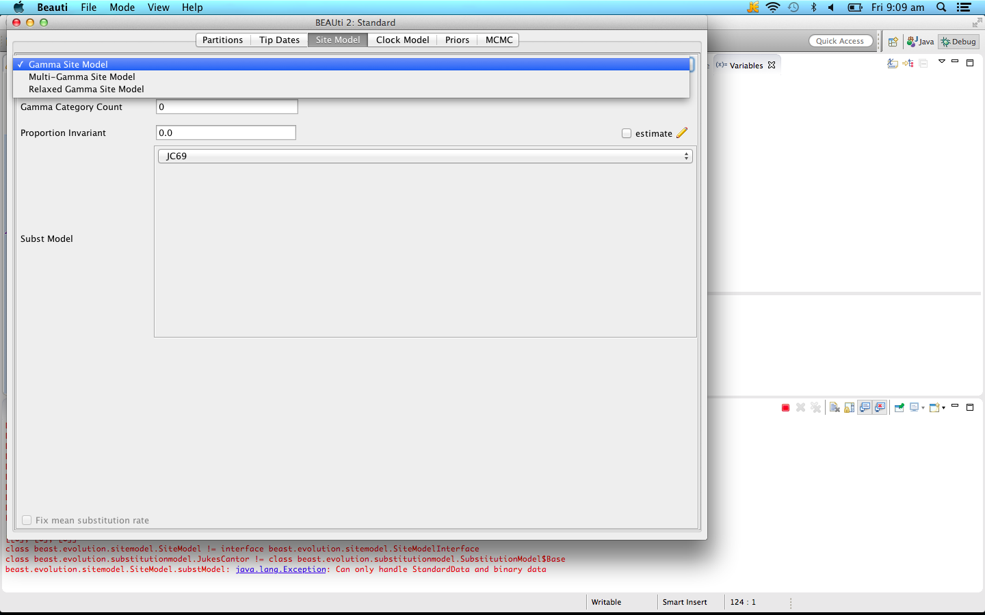Click the Display Selected Console monitor icon

click(x=914, y=408)
